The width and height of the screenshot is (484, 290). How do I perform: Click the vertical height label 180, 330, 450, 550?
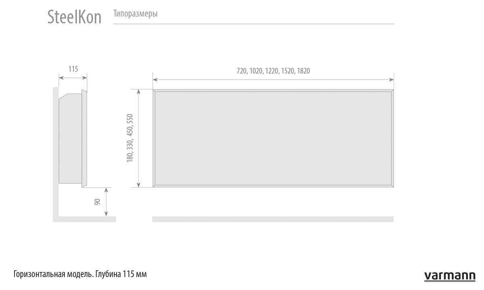click(x=130, y=138)
